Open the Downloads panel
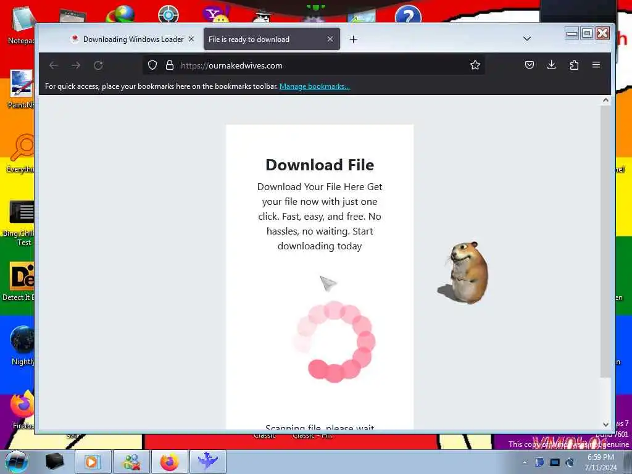This screenshot has height=474, width=632. (x=551, y=65)
